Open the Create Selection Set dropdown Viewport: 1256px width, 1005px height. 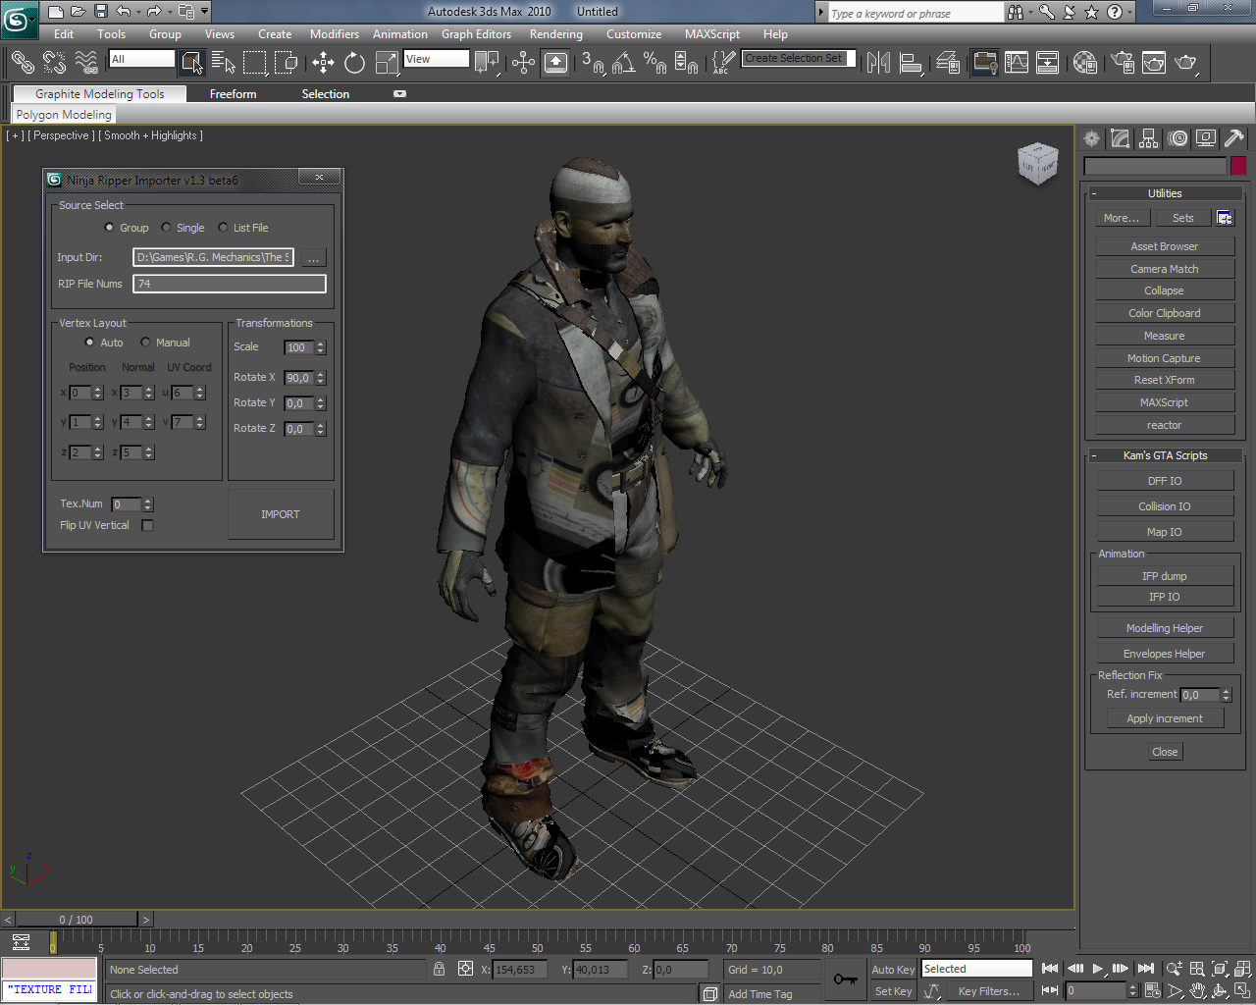(799, 59)
